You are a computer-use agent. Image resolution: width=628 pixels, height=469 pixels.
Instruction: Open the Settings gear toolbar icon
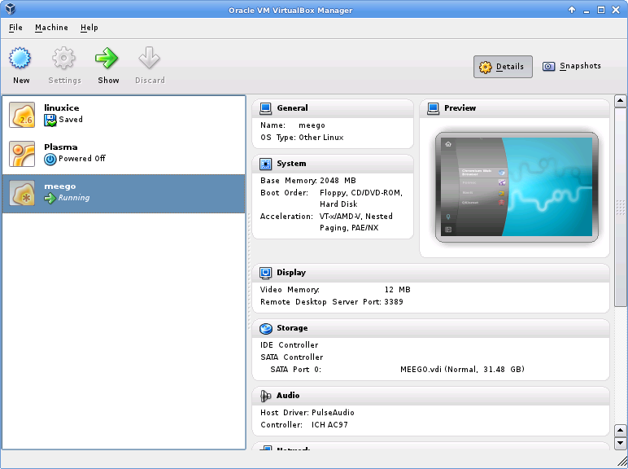click(x=63, y=58)
